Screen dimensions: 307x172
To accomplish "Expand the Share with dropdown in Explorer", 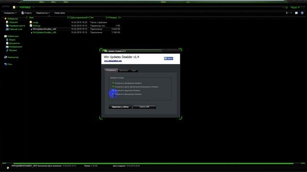I will [43, 13].
